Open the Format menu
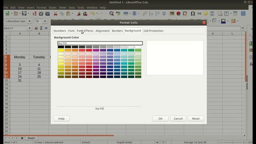The height and width of the screenshot is (144, 256). (42, 8)
